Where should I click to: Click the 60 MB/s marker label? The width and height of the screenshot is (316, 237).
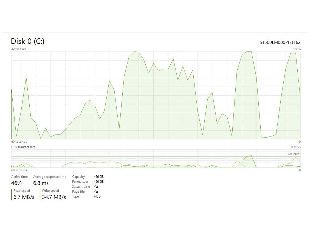click(294, 154)
